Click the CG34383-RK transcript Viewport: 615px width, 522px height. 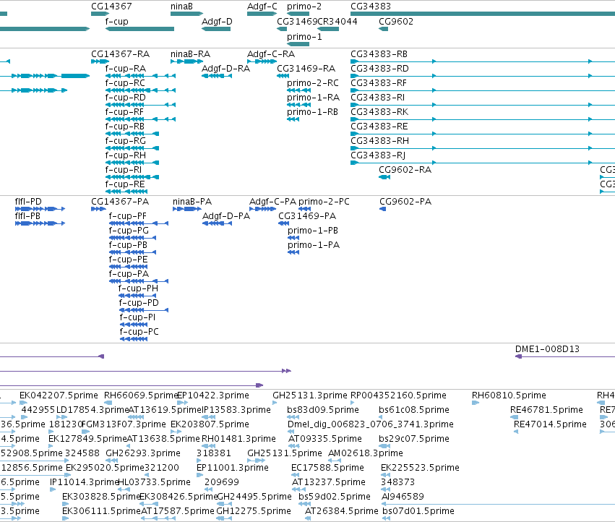[x=483, y=119]
